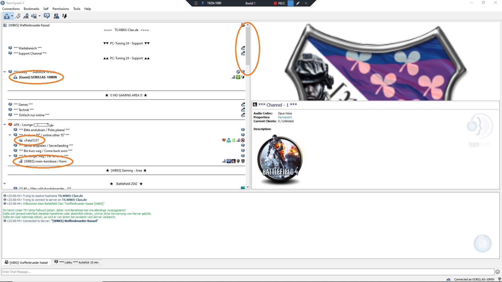Click the Permanent properties link
This screenshot has width=502, height=282.
coord(284,117)
